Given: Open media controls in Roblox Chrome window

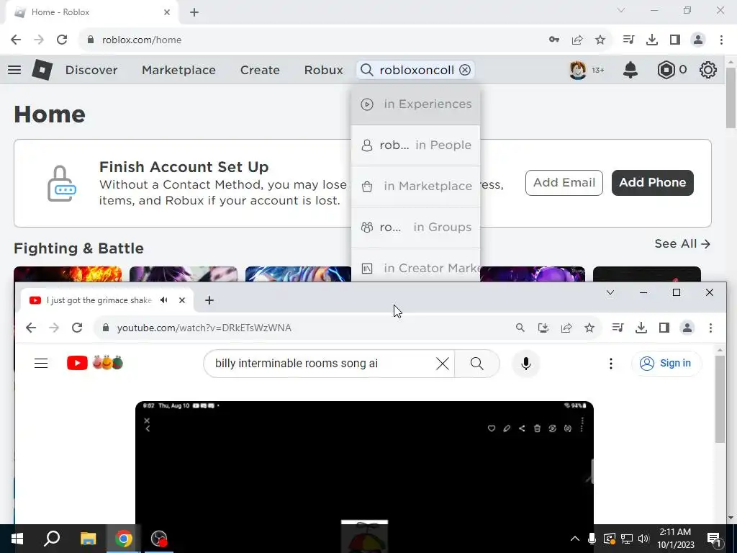Looking at the screenshot, I should point(628,40).
